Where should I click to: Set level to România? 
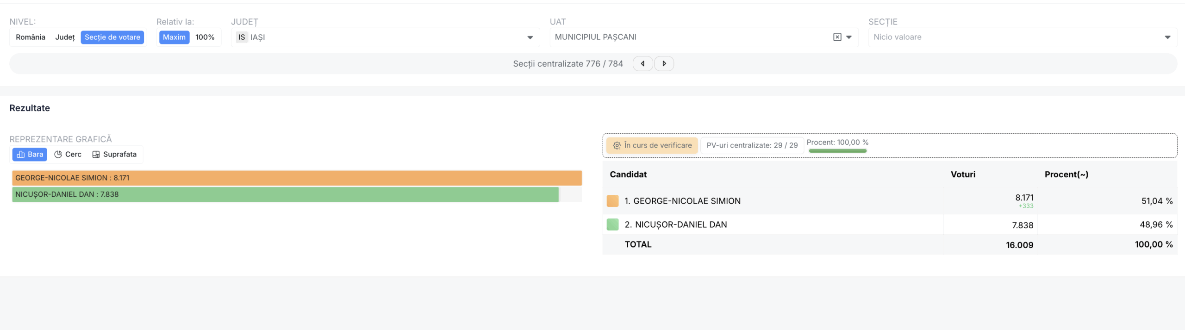click(x=31, y=37)
